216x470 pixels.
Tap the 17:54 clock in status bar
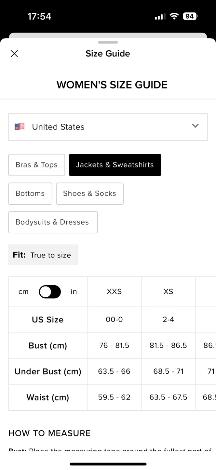[39, 16]
